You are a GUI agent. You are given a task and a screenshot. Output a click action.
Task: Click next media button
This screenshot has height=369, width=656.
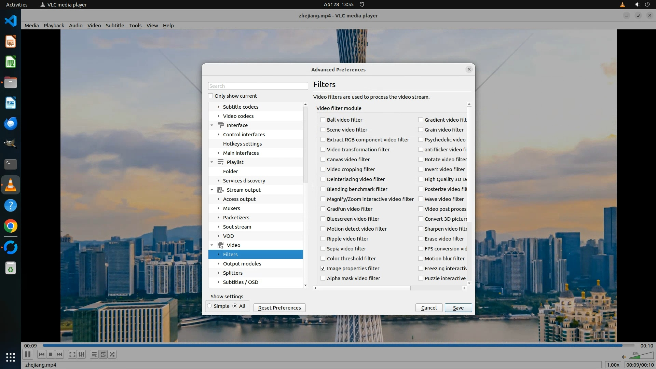[59, 354]
